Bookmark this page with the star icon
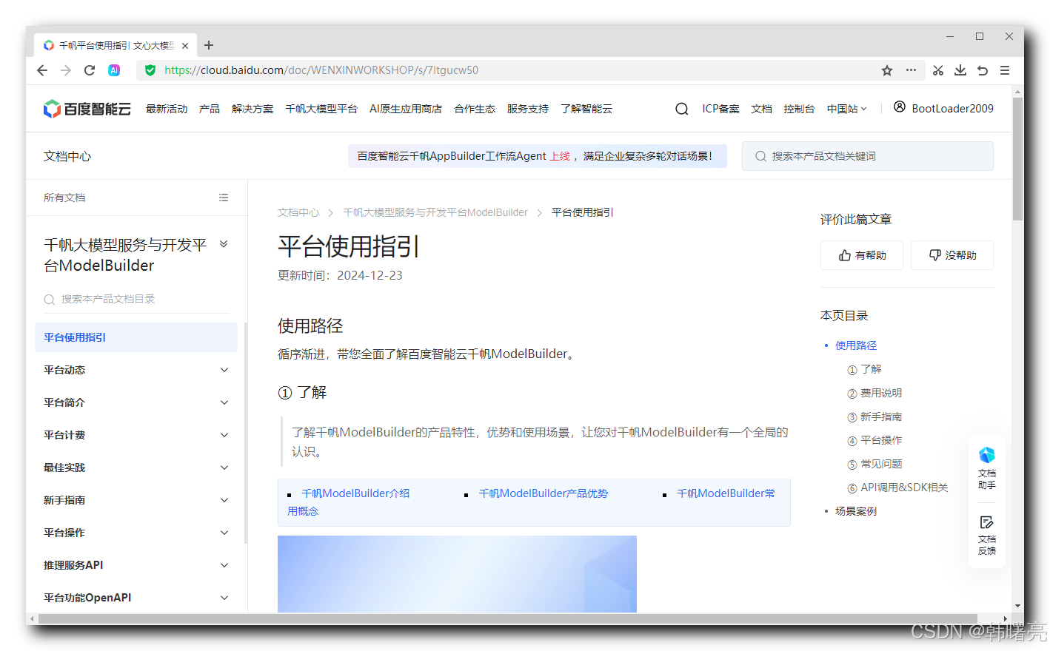The image size is (1050, 651). coord(887,70)
